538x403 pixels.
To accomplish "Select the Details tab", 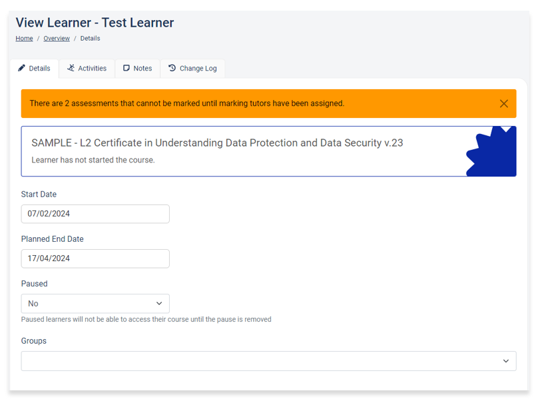I will pos(35,69).
